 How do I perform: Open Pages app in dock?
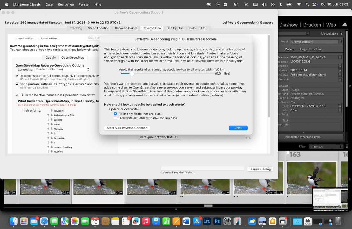(176, 221)
